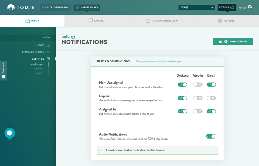Switch to the Reports tab
The image size is (259, 166).
pyautogui.click(x=226, y=21)
